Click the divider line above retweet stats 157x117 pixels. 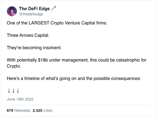pos(79,105)
